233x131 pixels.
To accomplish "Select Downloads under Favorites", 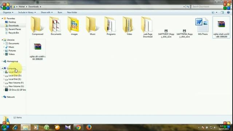I will tap(13, 25).
